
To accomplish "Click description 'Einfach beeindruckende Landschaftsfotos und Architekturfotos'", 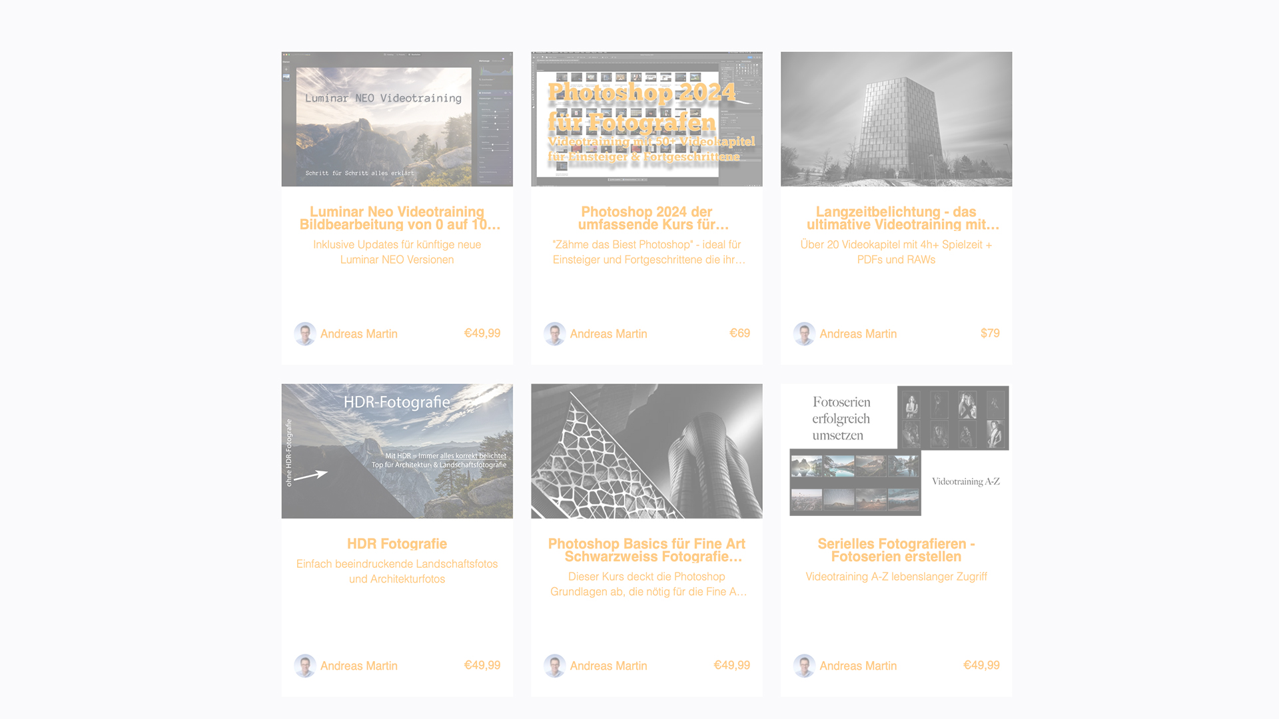I will [397, 571].
